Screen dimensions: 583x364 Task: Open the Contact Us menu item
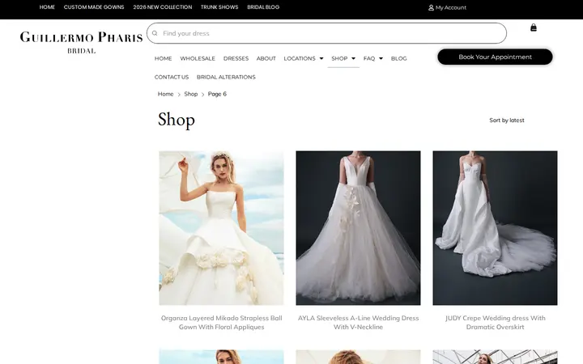pyautogui.click(x=172, y=77)
